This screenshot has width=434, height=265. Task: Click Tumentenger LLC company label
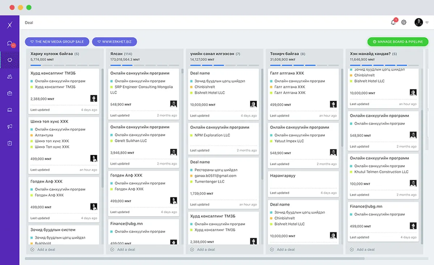[x=209, y=182]
